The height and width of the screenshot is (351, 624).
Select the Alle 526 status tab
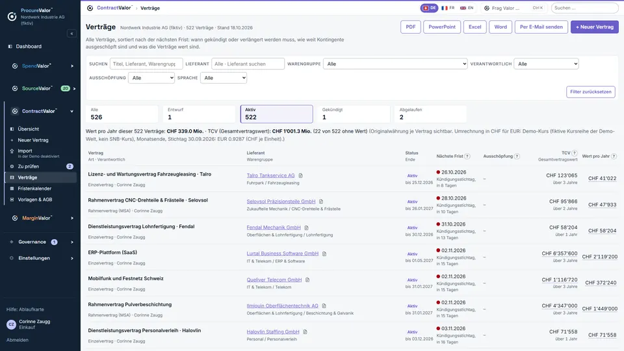point(122,114)
